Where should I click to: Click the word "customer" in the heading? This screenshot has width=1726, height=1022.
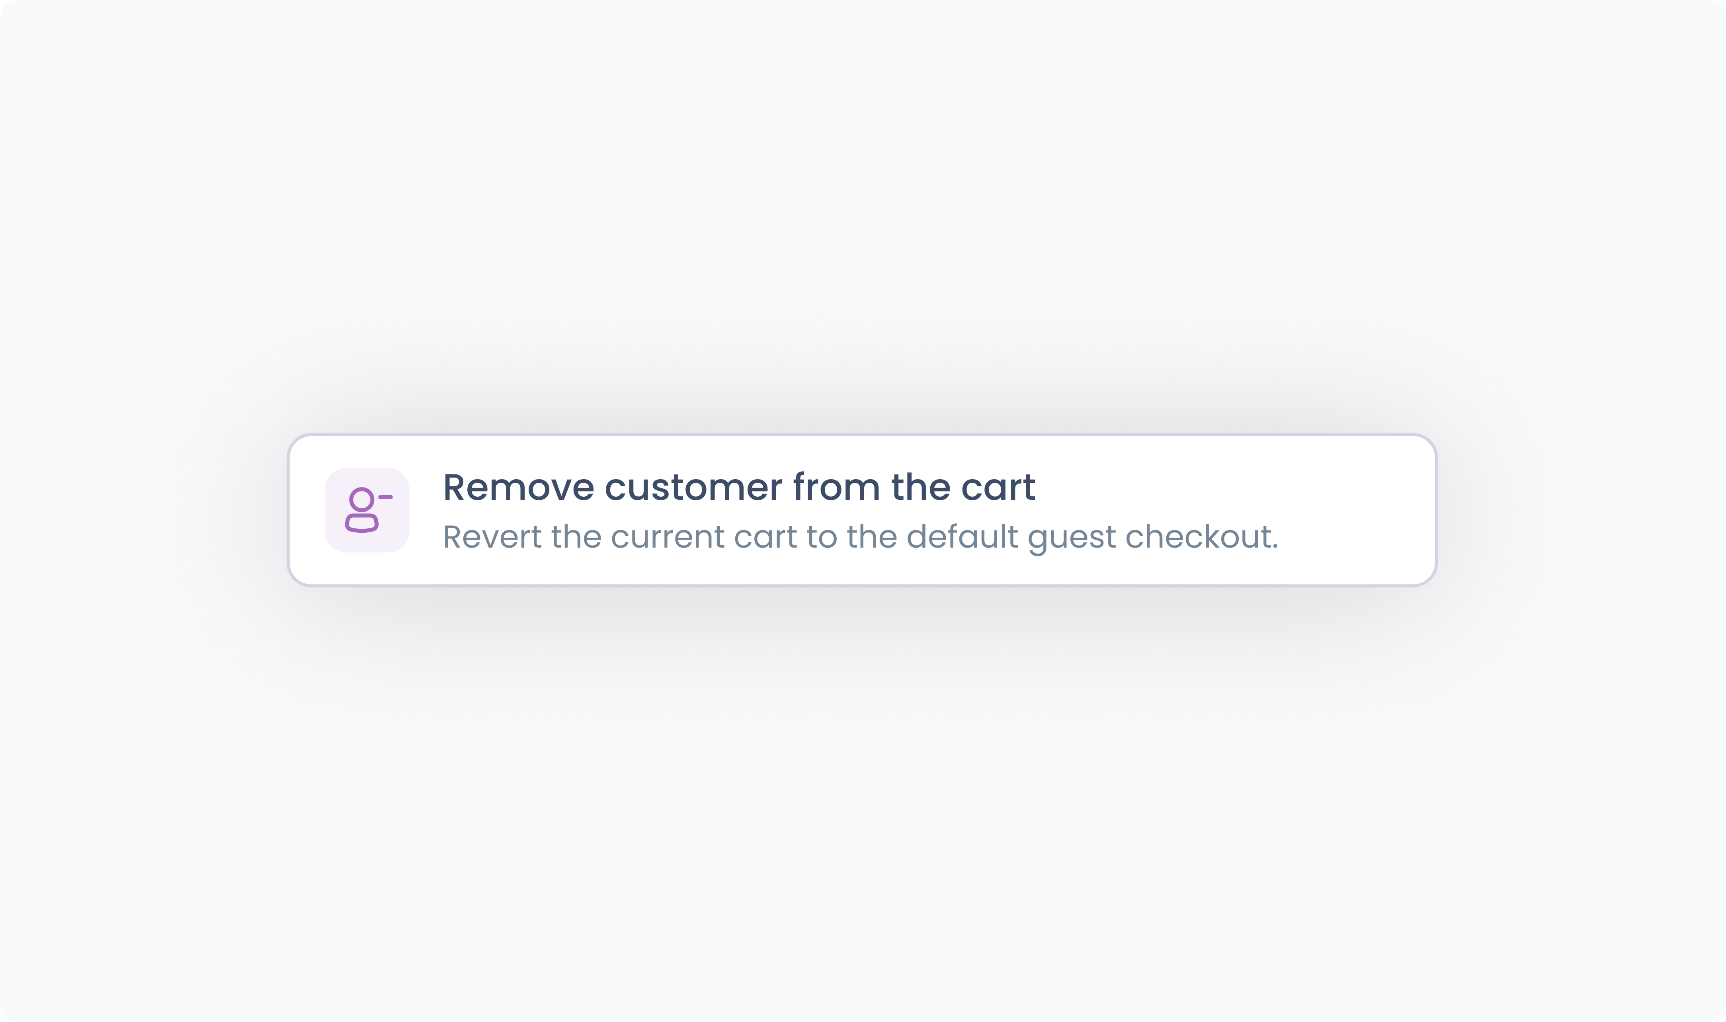693,488
